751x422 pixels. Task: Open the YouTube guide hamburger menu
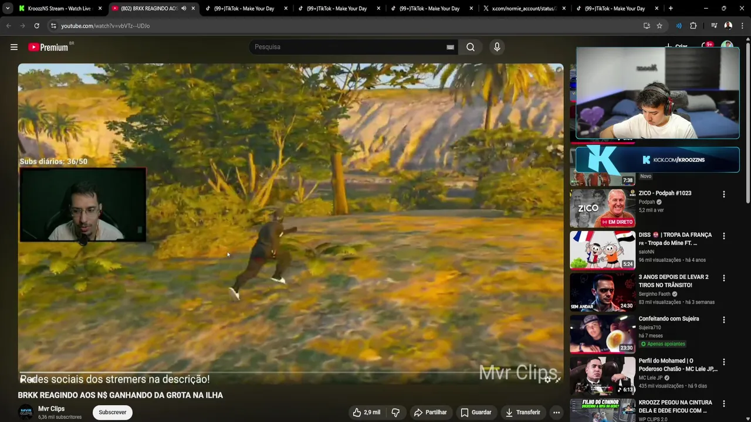pyautogui.click(x=14, y=47)
